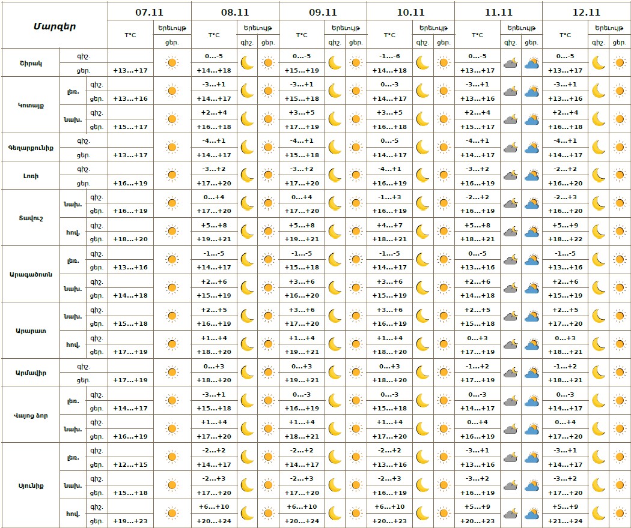Image resolution: width=631 pixels, height=528 pixels.
Task: Click Գեղարքունիք night moon icon under 12.11
Action: click(x=598, y=148)
